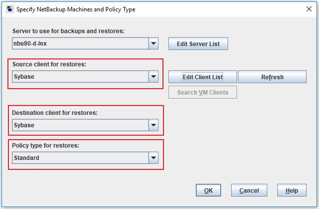The width and height of the screenshot is (319, 209).
Task: Click the dialog title bar text
Action: tap(76, 9)
